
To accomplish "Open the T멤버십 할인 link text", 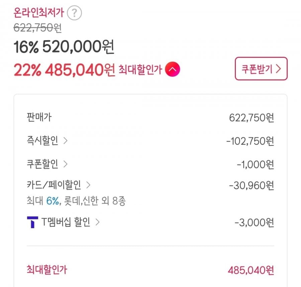I will click(66, 222).
